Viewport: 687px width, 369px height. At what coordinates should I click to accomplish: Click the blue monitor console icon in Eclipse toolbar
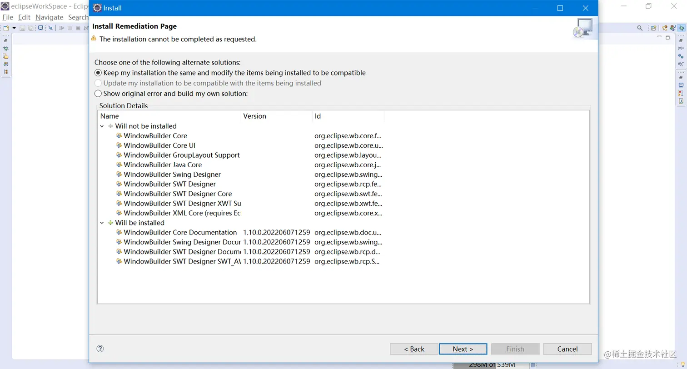(x=40, y=28)
